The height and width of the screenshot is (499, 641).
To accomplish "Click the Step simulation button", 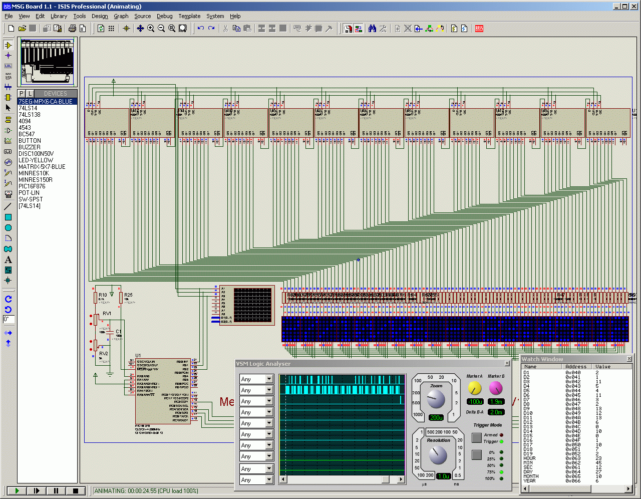I will point(36,491).
